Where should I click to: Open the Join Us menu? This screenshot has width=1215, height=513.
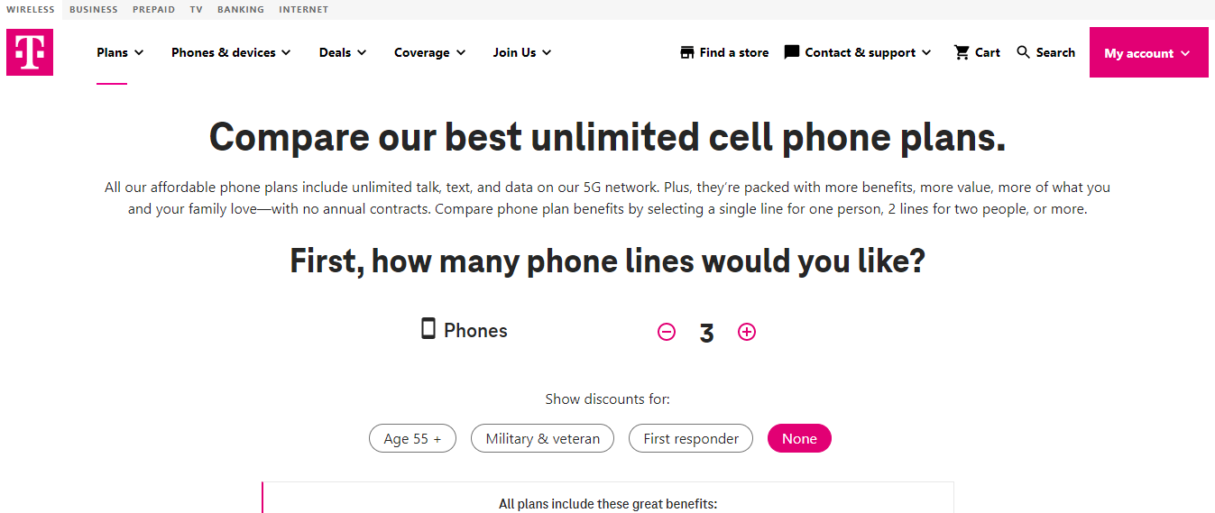pos(521,52)
